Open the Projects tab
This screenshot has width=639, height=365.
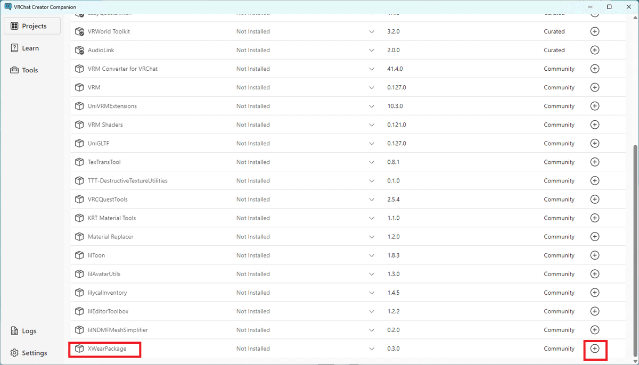(32, 26)
